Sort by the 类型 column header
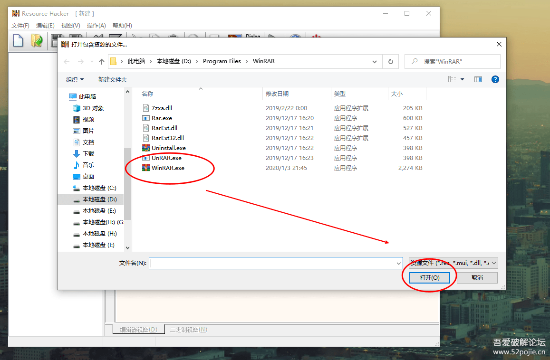The height and width of the screenshot is (360, 550). coord(340,94)
